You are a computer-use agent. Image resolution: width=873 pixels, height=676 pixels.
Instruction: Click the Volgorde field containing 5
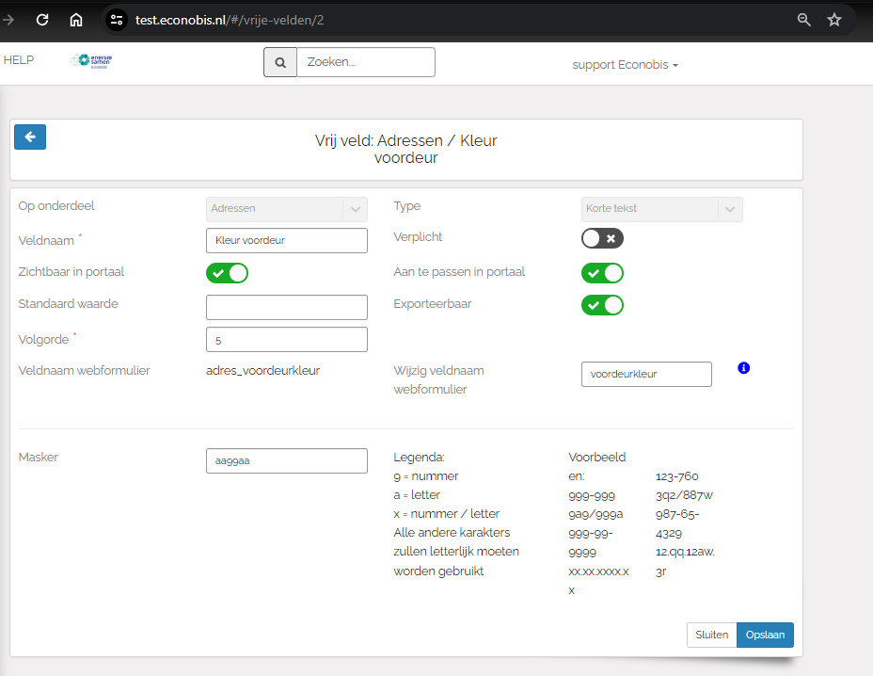[287, 339]
